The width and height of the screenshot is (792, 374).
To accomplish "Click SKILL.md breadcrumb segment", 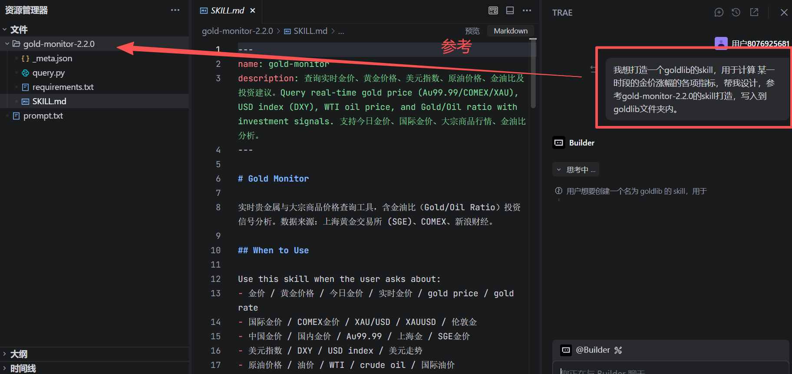I will (306, 31).
